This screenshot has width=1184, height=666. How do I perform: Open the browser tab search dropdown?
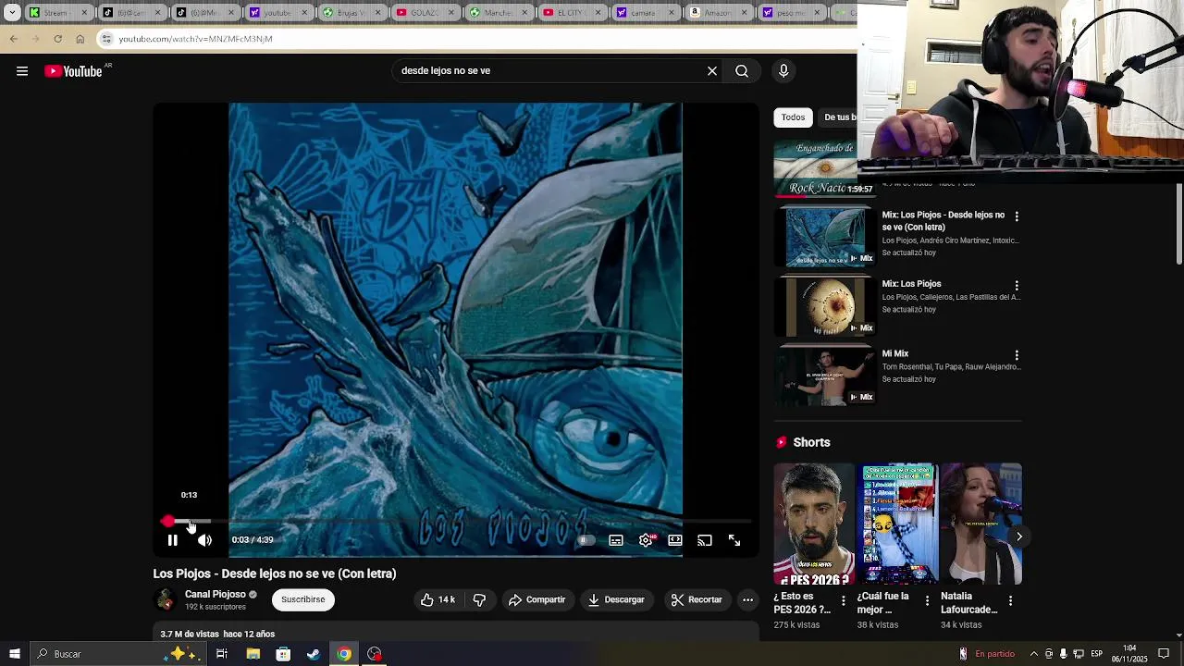coord(12,13)
